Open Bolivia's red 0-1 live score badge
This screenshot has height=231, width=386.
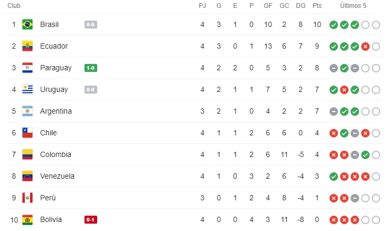pyautogui.click(x=91, y=219)
